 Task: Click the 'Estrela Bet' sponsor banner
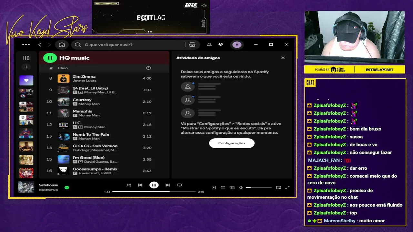[x=379, y=70]
